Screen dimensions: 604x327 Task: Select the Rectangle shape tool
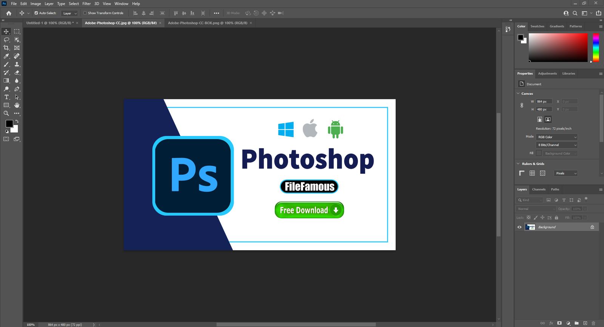pos(6,105)
